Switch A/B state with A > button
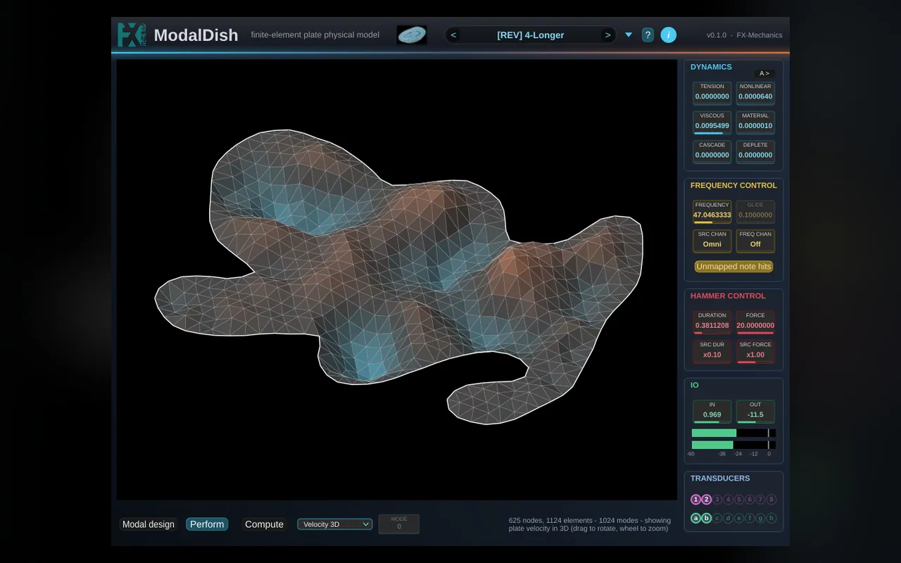 click(764, 73)
